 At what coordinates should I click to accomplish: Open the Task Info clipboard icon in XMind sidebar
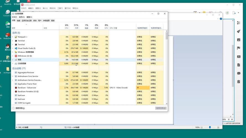[239, 81]
